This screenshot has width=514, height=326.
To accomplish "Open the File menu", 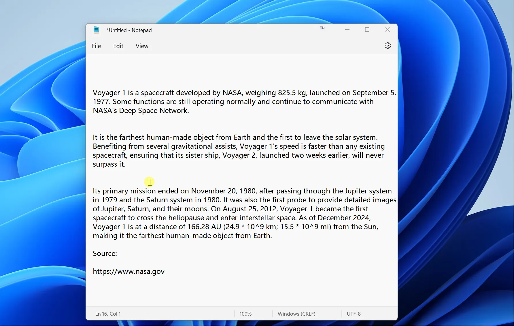I will pyautogui.click(x=96, y=46).
